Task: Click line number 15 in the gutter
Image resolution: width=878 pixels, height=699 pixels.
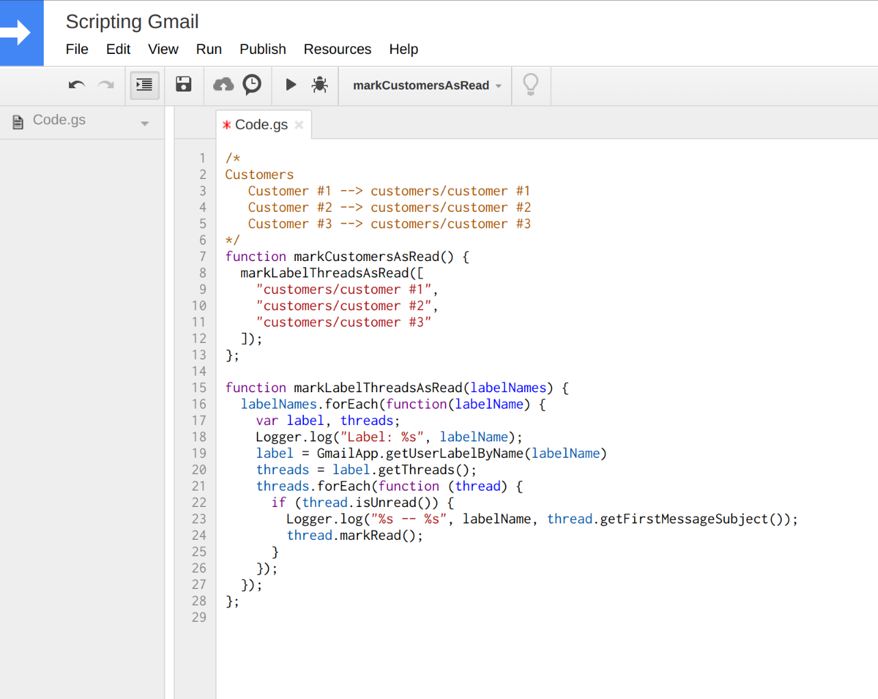Action: point(199,387)
